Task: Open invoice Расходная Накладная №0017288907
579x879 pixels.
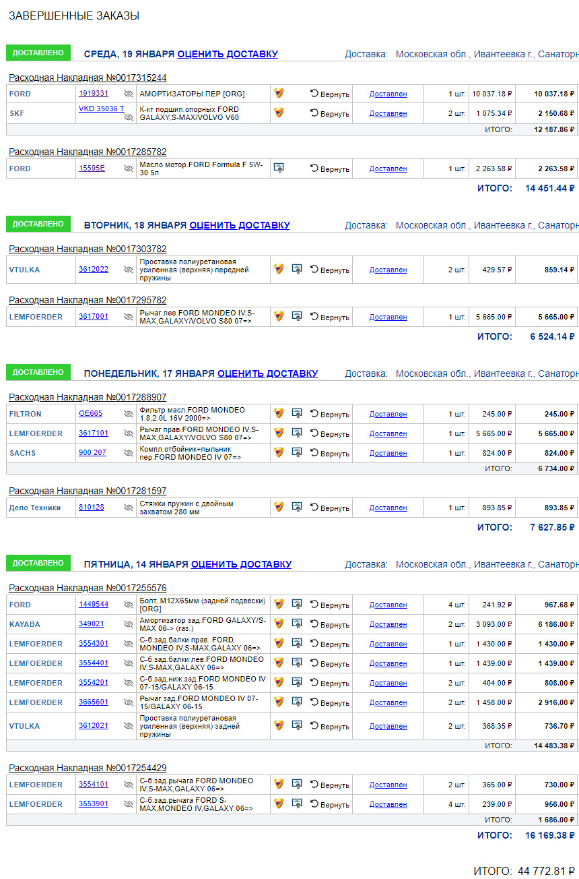Action: tap(88, 397)
